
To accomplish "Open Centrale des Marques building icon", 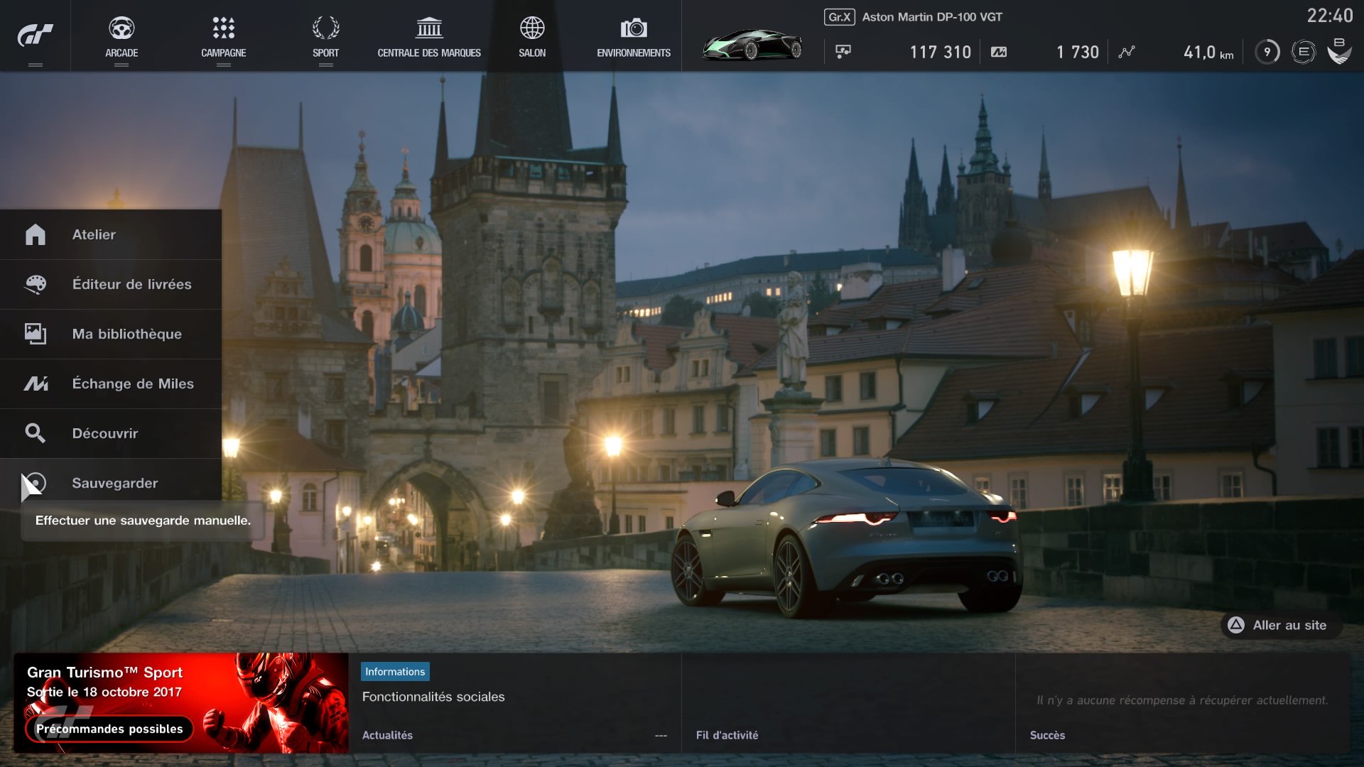I will coord(429,28).
